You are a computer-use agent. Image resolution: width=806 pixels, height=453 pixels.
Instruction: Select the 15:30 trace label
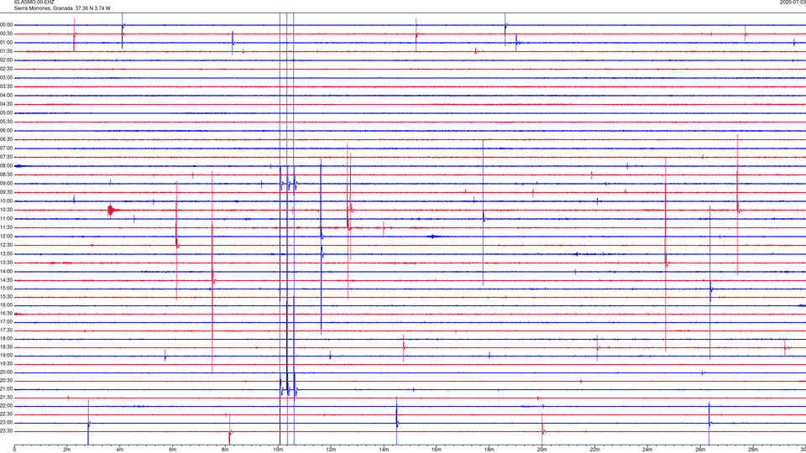[x=6, y=296]
